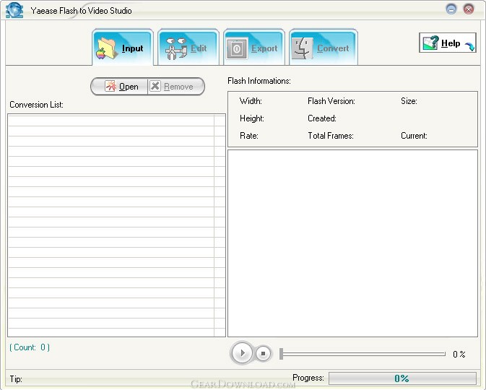Click the Height label

click(x=252, y=118)
